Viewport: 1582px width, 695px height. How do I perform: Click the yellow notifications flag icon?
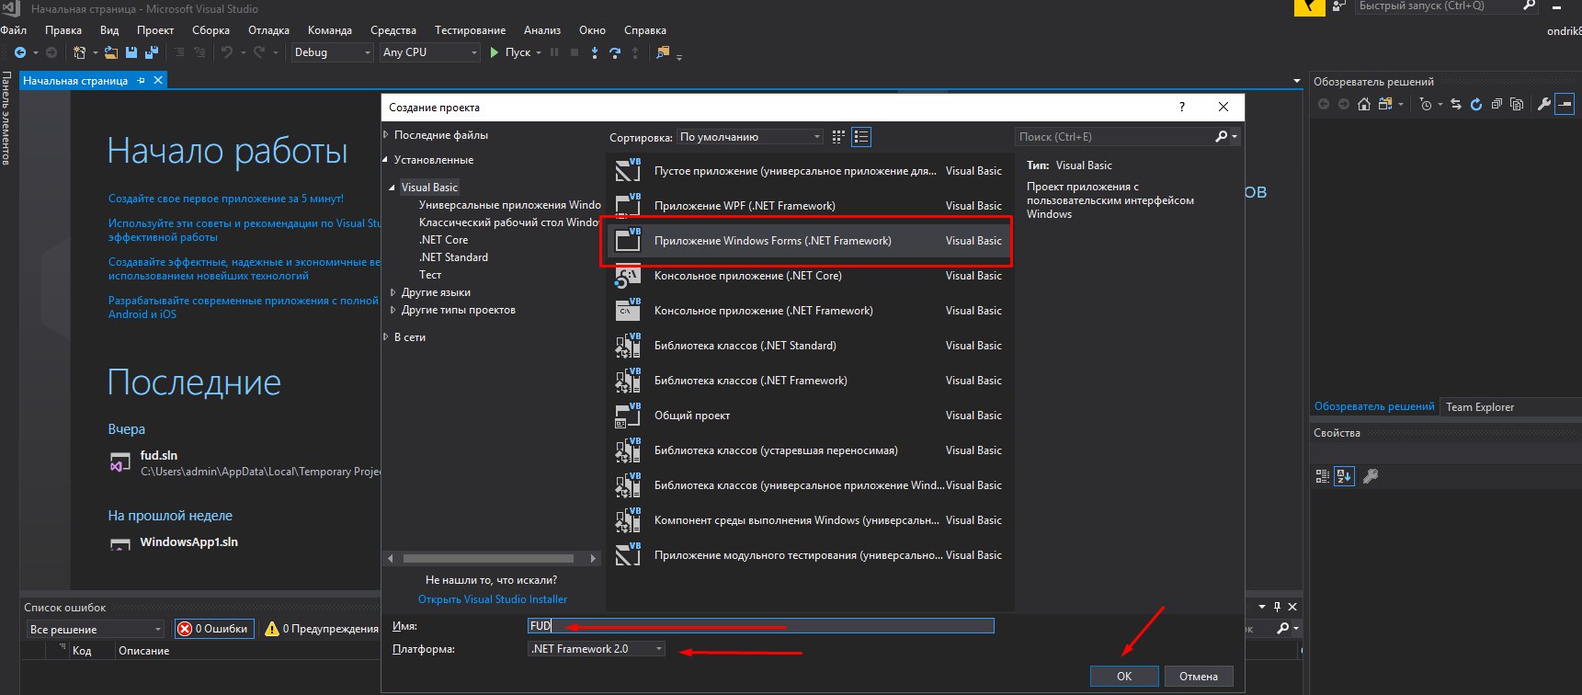point(1309,7)
